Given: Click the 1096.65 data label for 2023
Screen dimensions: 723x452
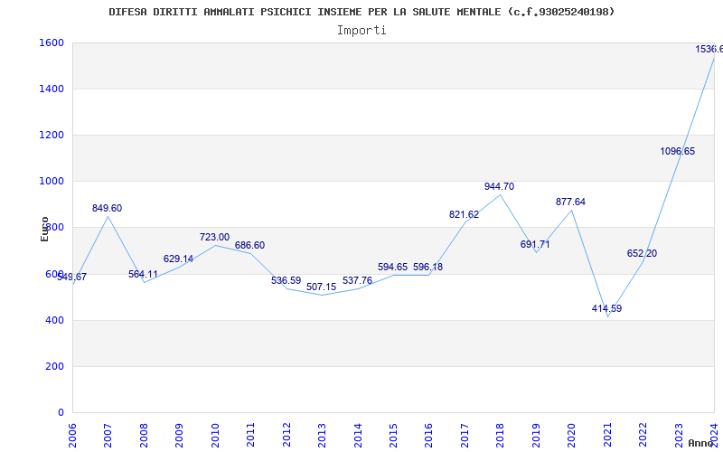Looking at the screenshot, I should (x=677, y=151).
